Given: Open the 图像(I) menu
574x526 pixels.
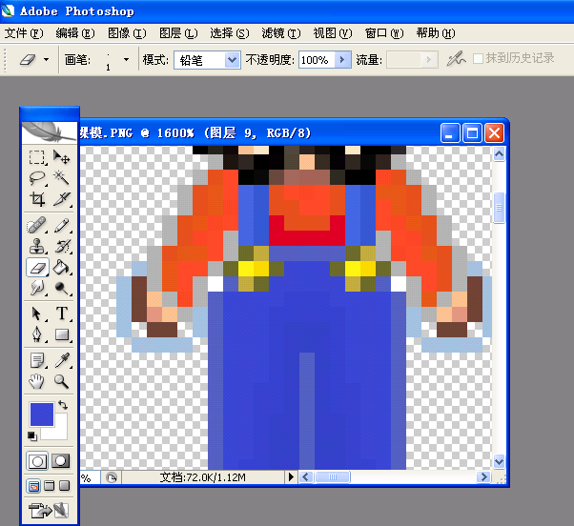Looking at the screenshot, I should click(127, 33).
